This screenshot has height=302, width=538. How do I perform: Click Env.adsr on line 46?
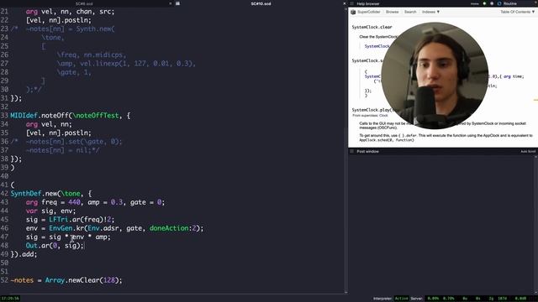click(x=103, y=228)
